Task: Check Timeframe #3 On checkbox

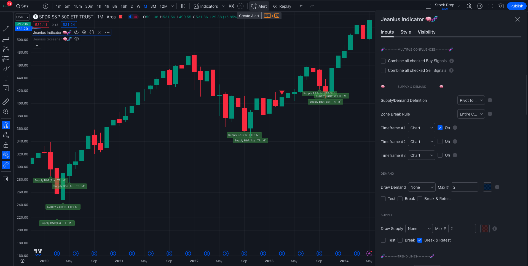Action: pyautogui.click(x=440, y=155)
